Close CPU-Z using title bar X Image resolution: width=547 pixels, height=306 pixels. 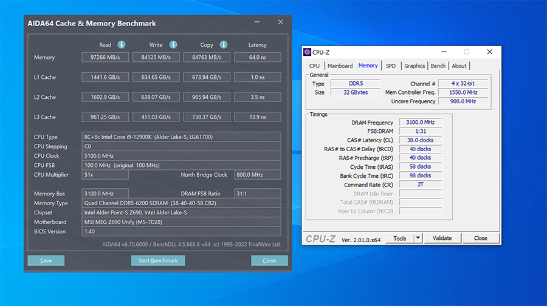[489, 52]
